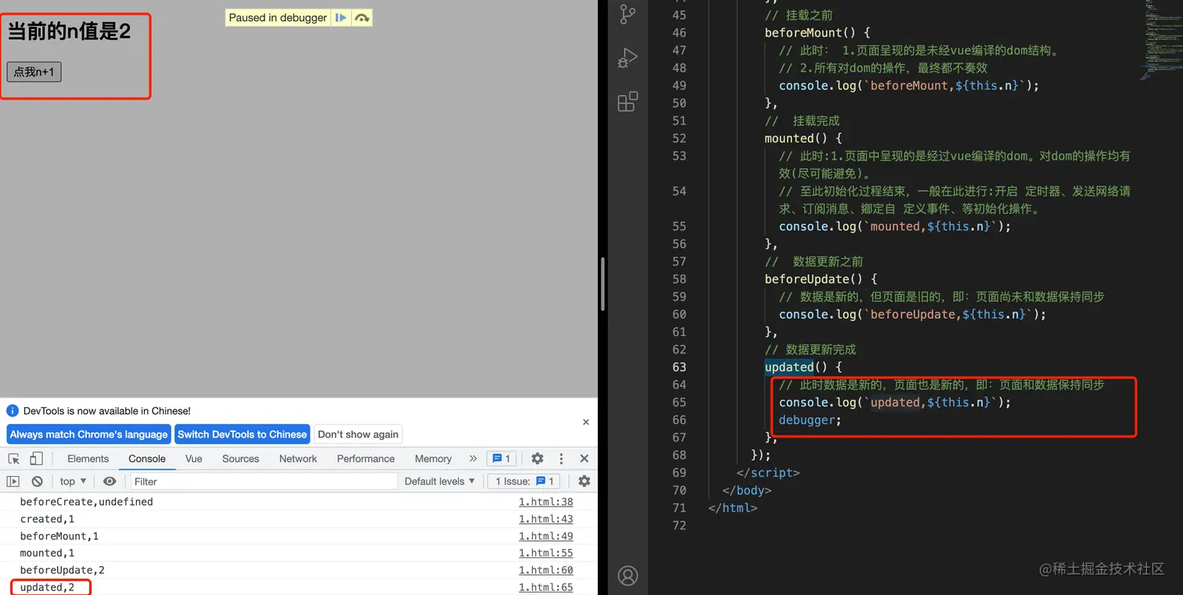This screenshot has width=1183, height=595.
Task: Follow the 1.html:49 source link
Action: pyautogui.click(x=546, y=536)
